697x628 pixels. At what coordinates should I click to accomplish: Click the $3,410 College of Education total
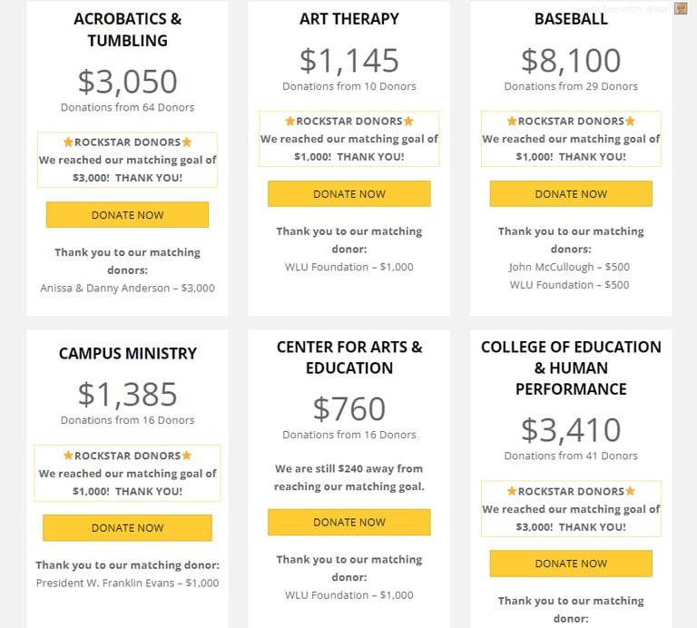pos(571,430)
